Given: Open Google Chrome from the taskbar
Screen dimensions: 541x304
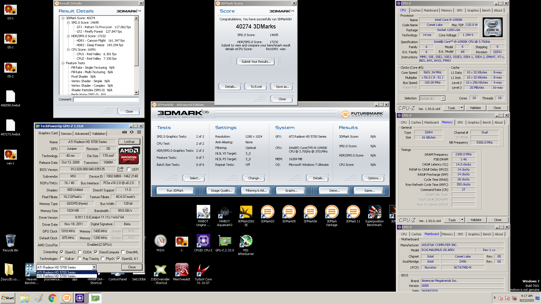Looking at the screenshot, I should click(x=52, y=298).
